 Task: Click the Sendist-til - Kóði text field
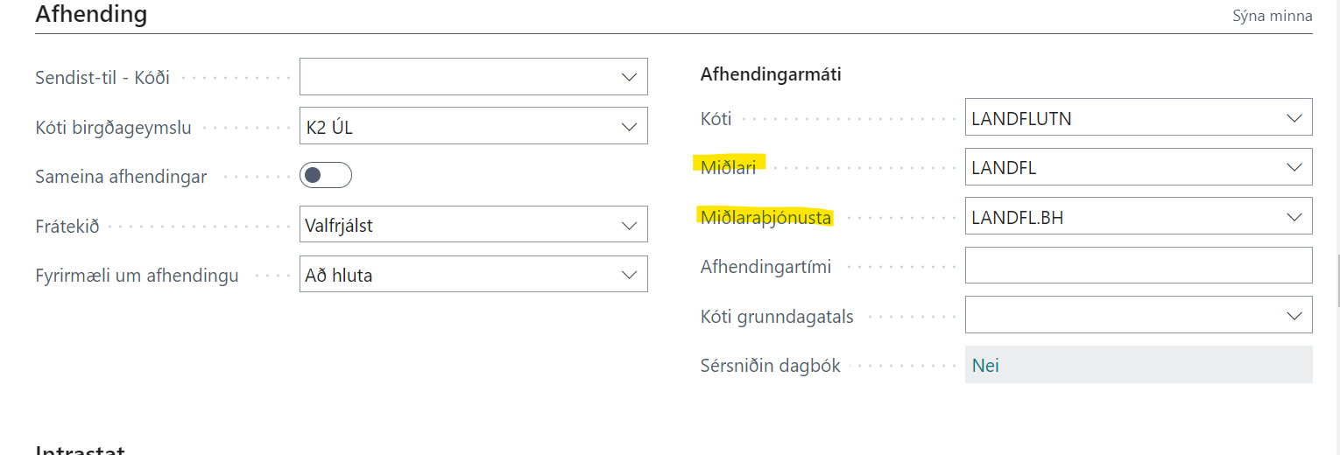[x=455, y=77]
